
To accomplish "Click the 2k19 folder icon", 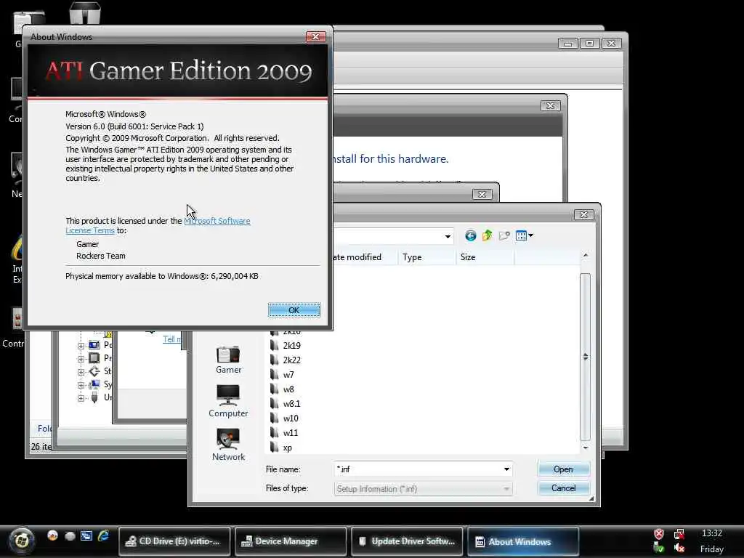I will coord(274,346).
